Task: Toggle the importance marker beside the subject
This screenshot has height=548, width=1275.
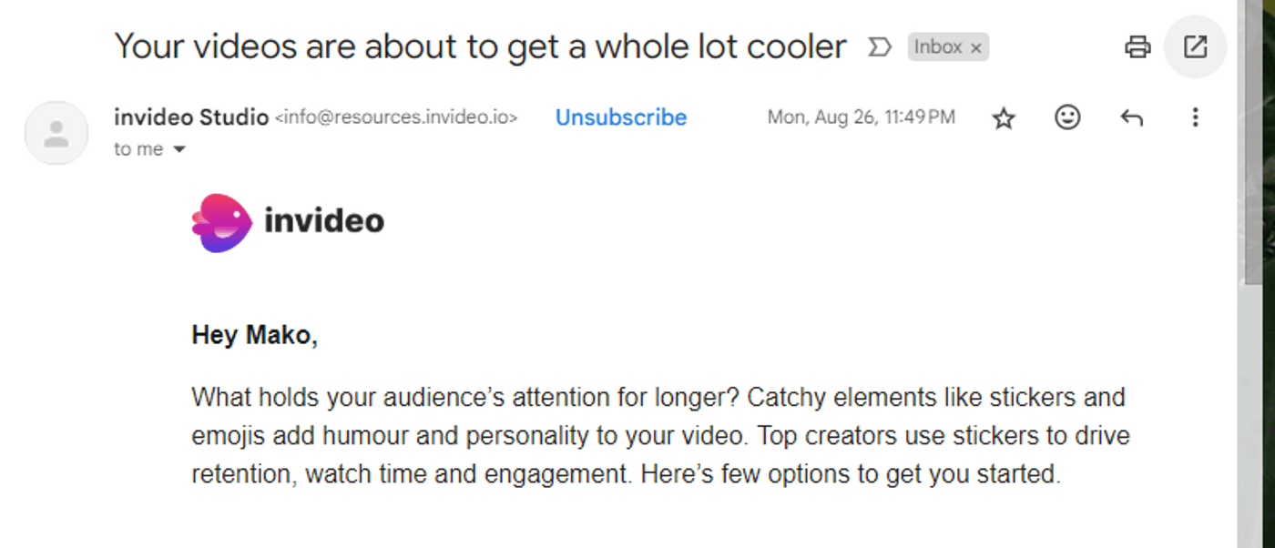Action: [879, 46]
